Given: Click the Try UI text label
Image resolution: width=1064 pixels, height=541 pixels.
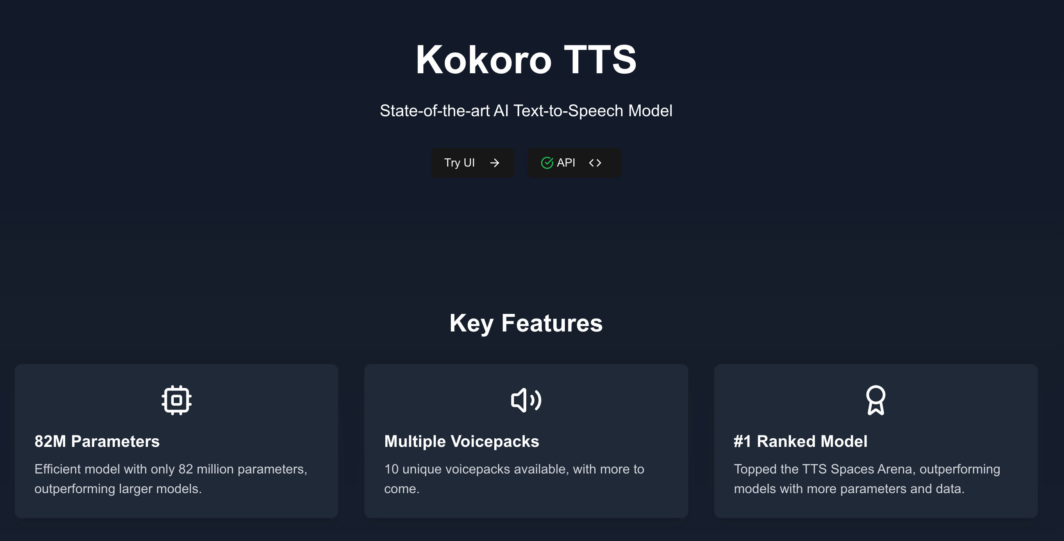Looking at the screenshot, I should [x=459, y=163].
